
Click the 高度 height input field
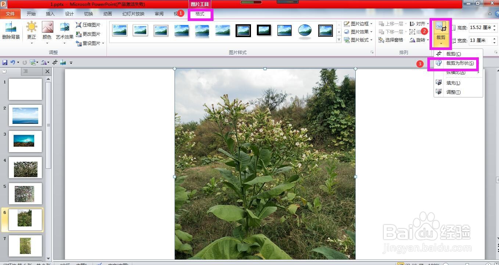click(480, 27)
